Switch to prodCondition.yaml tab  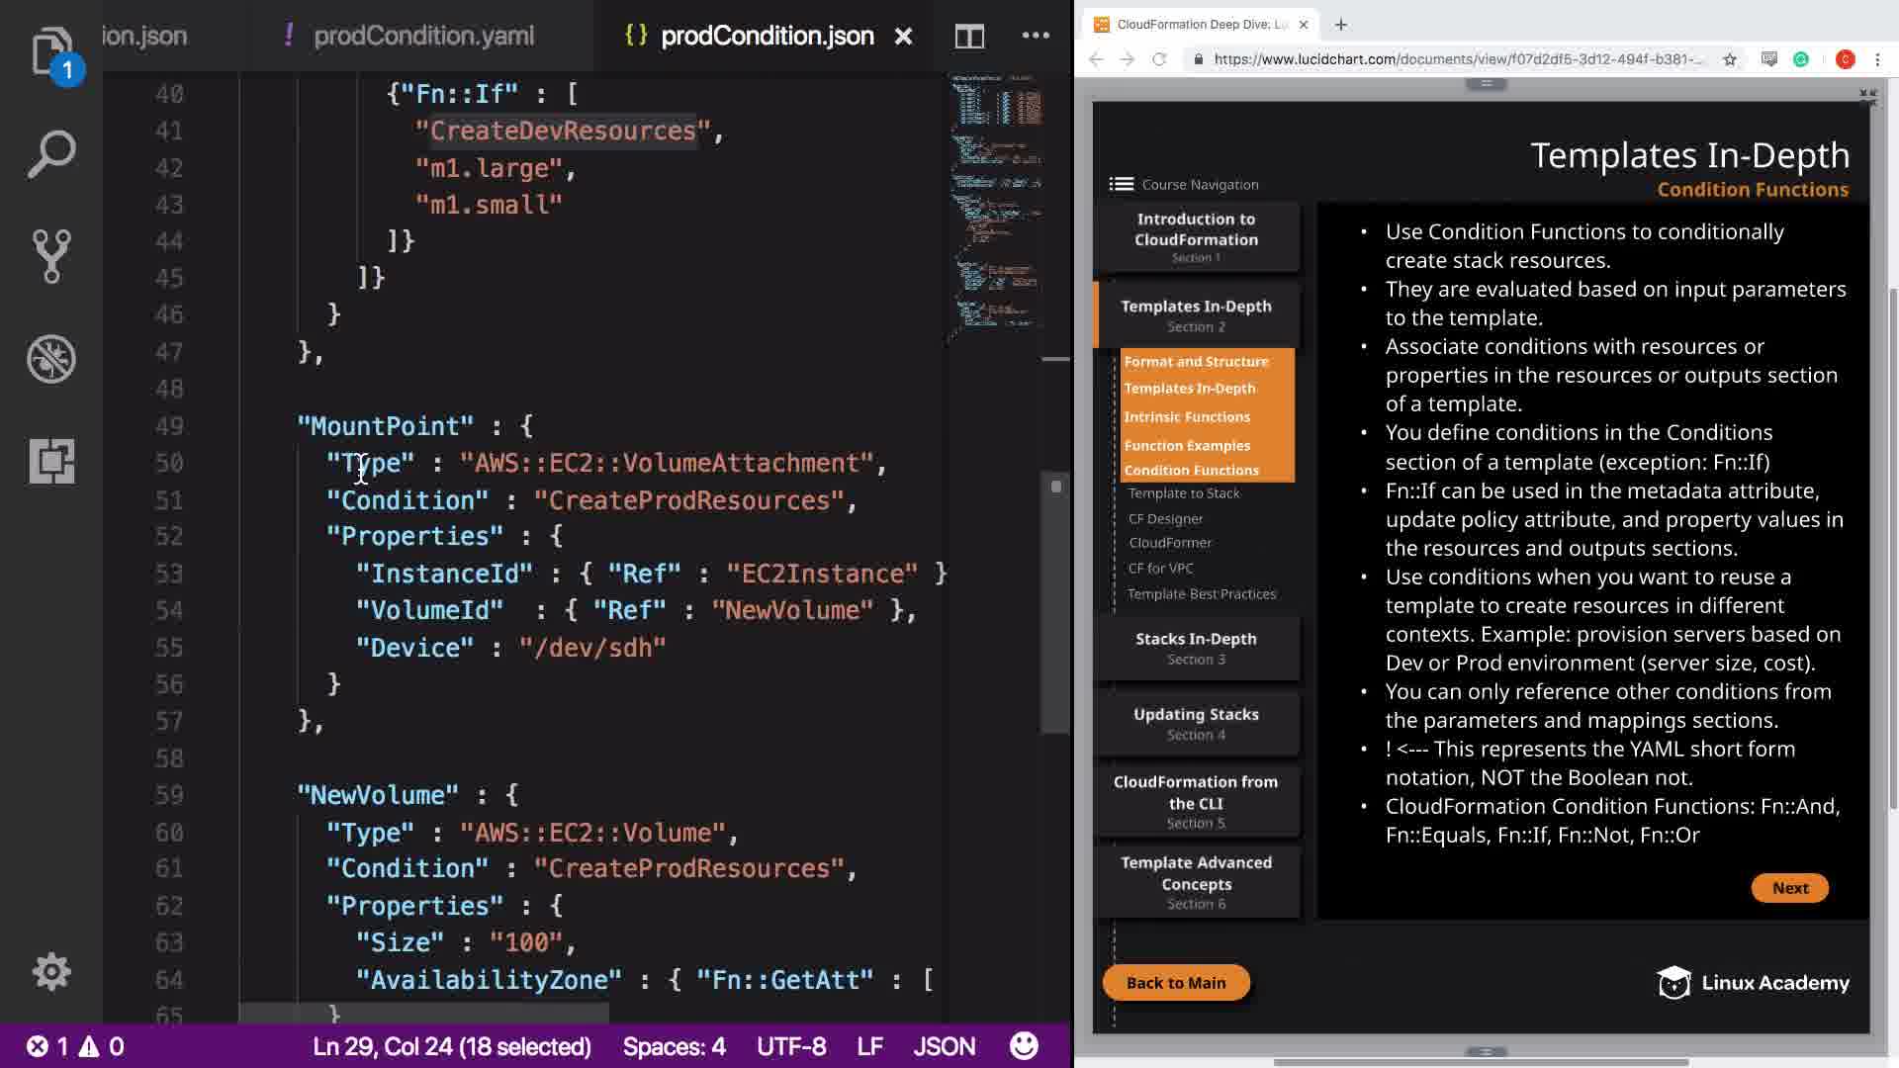tap(423, 36)
